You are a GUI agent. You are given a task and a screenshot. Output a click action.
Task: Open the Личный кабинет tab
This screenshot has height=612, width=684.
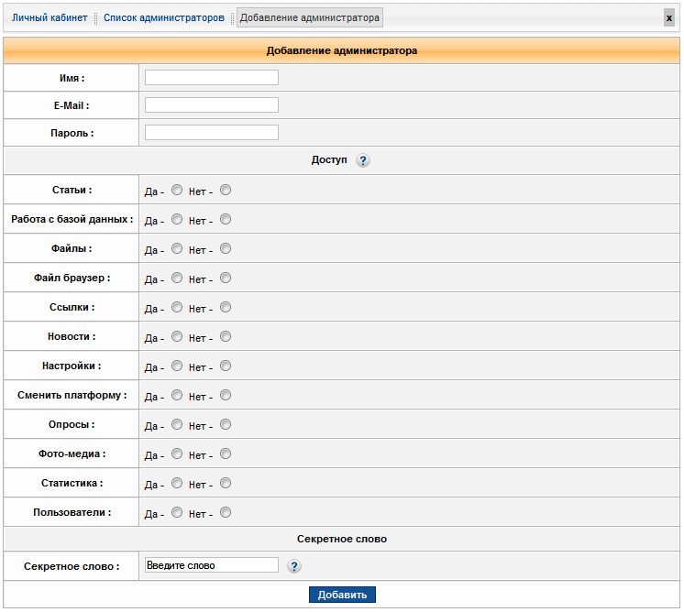[x=50, y=17]
